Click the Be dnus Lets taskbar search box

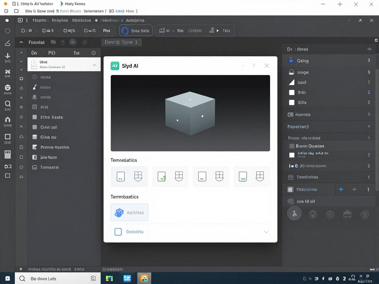tap(58, 278)
